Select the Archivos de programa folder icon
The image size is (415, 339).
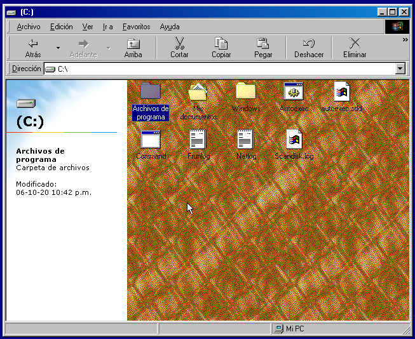[x=151, y=91]
